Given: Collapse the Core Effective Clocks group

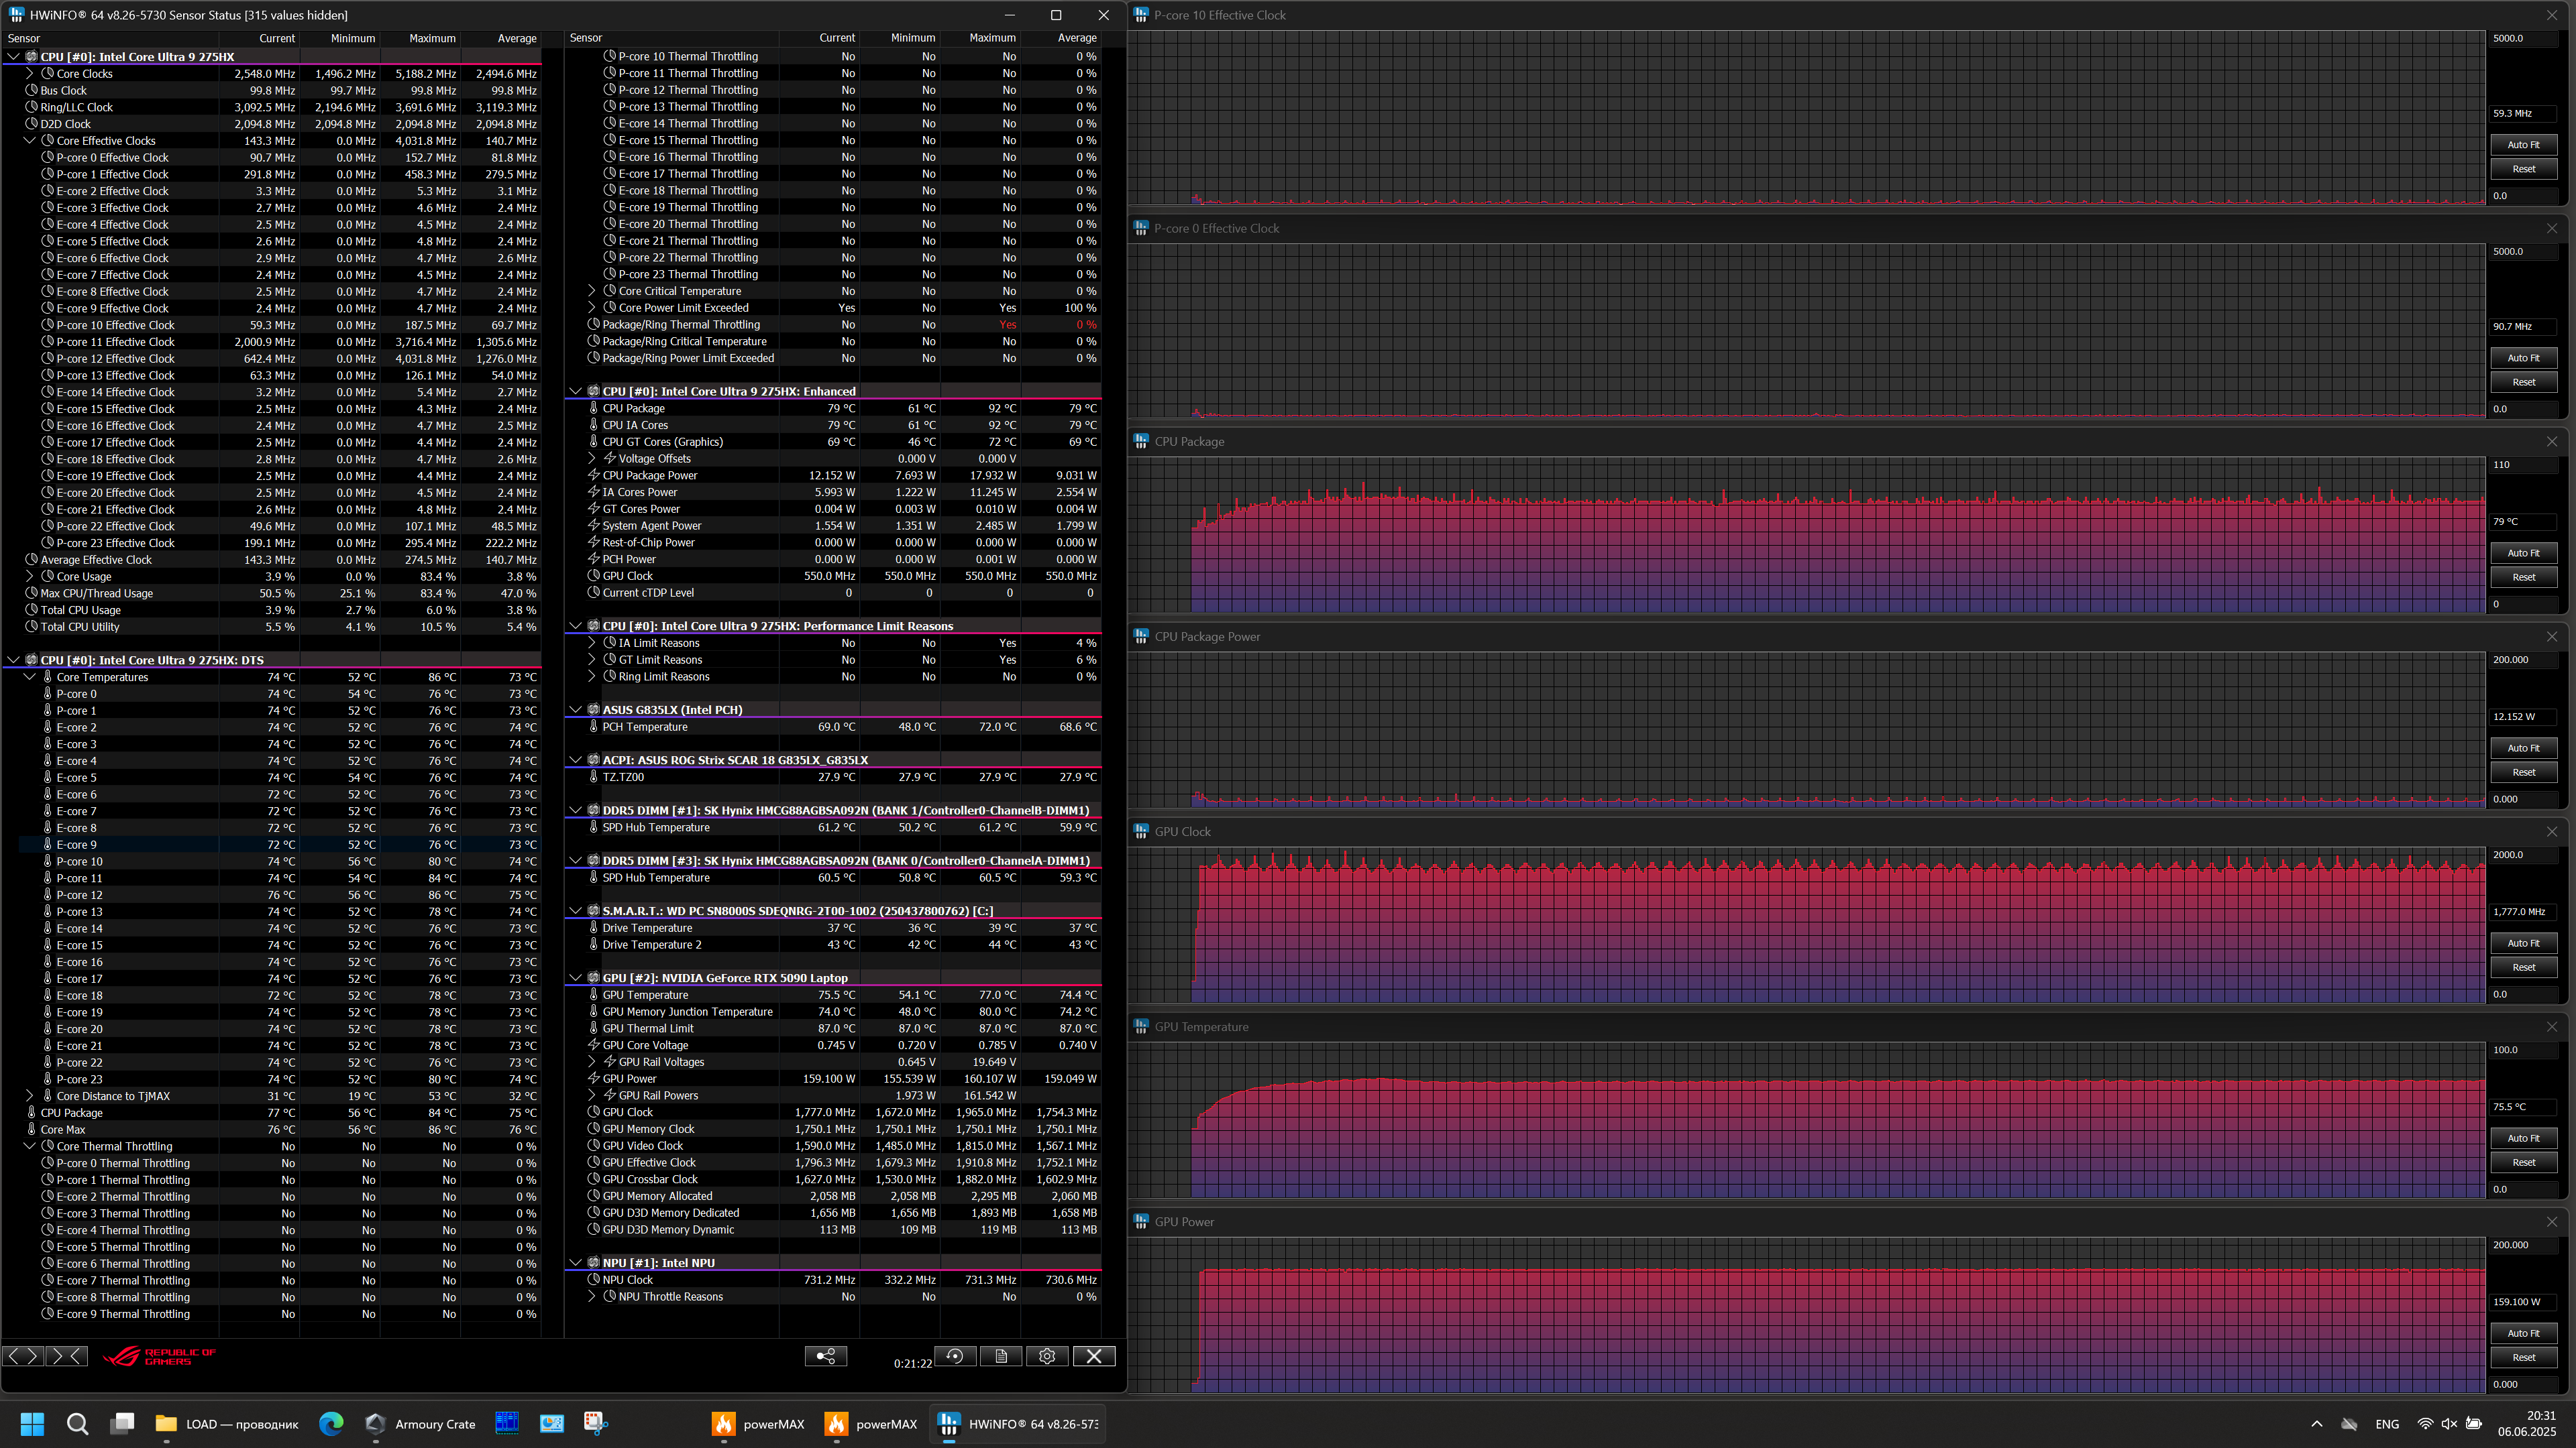Looking at the screenshot, I should [x=30, y=141].
